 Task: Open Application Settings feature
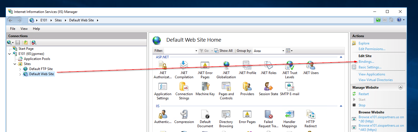pyautogui.click(x=163, y=91)
